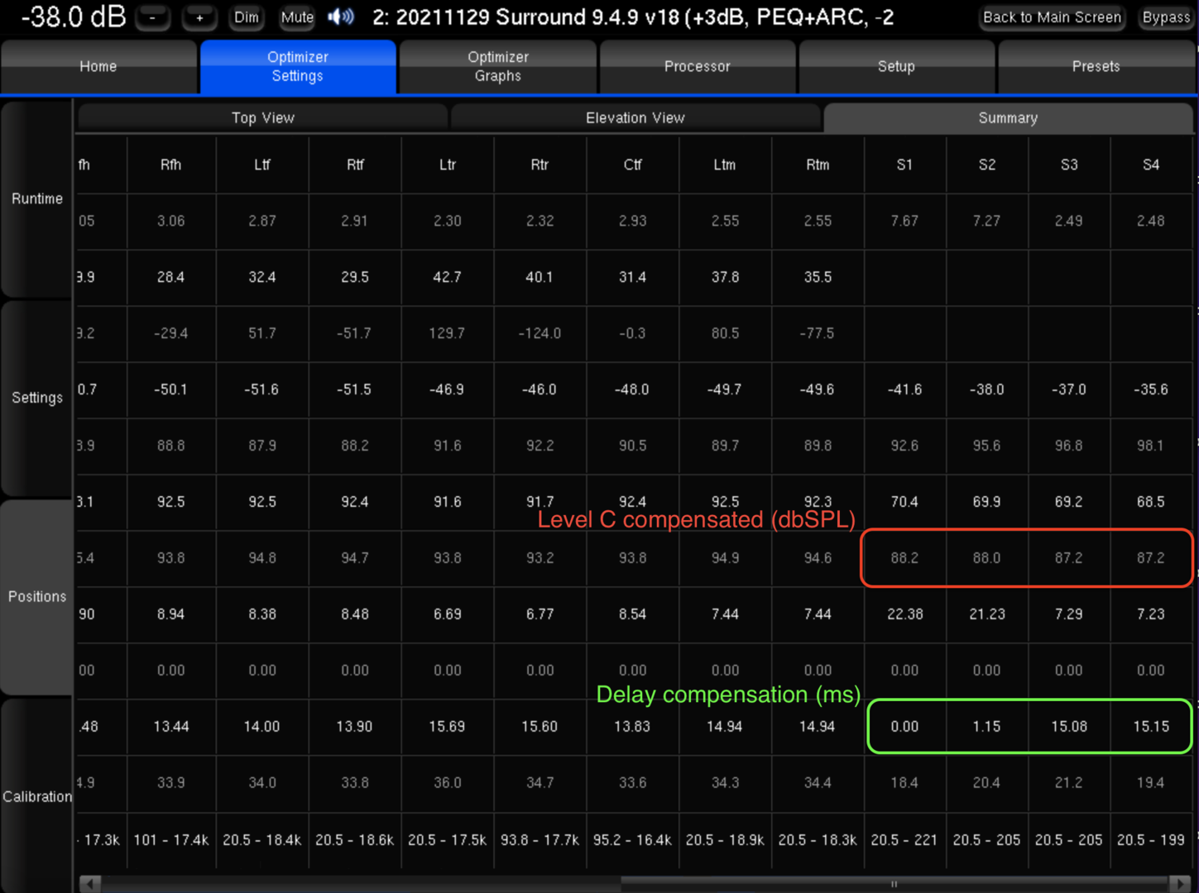1199x893 pixels.
Task: Click the 88.0 level cell under S2
Action: [987, 558]
